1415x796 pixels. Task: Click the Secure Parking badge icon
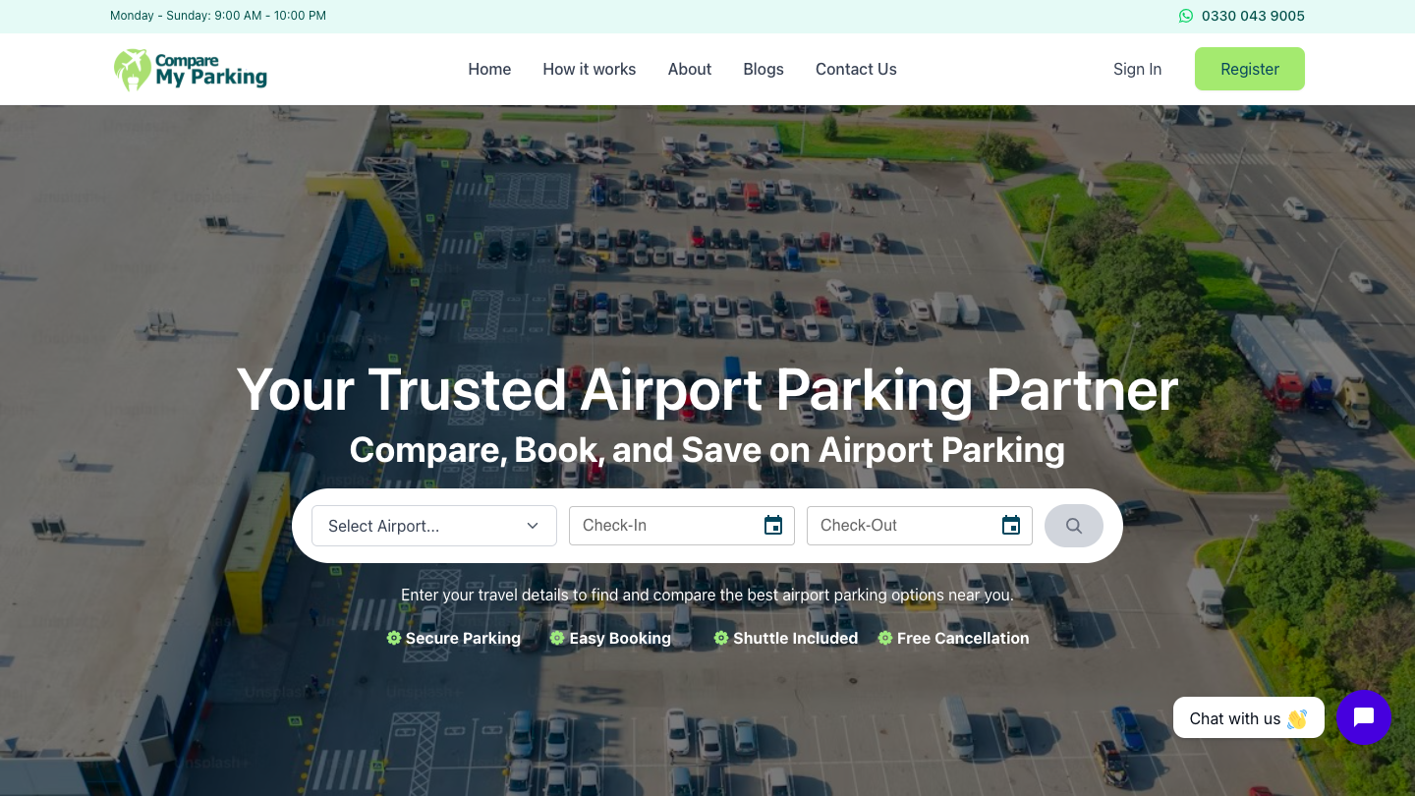pyautogui.click(x=394, y=638)
